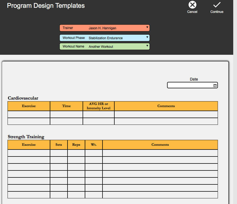Click the Cancel X icon
The width and height of the screenshot is (237, 204).
click(192, 5)
